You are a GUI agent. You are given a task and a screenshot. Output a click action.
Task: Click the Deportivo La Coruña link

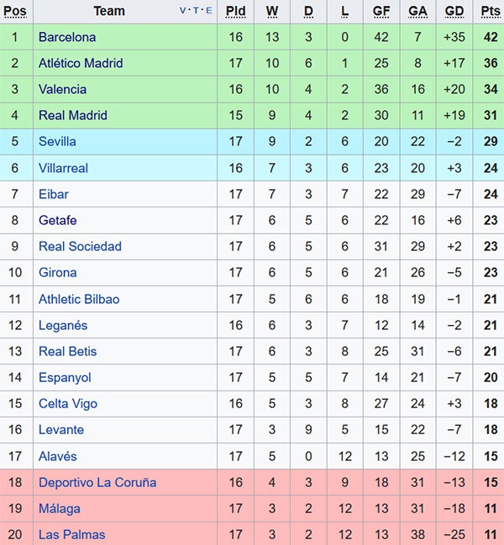point(97,482)
